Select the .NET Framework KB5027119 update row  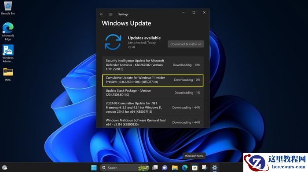(153, 107)
